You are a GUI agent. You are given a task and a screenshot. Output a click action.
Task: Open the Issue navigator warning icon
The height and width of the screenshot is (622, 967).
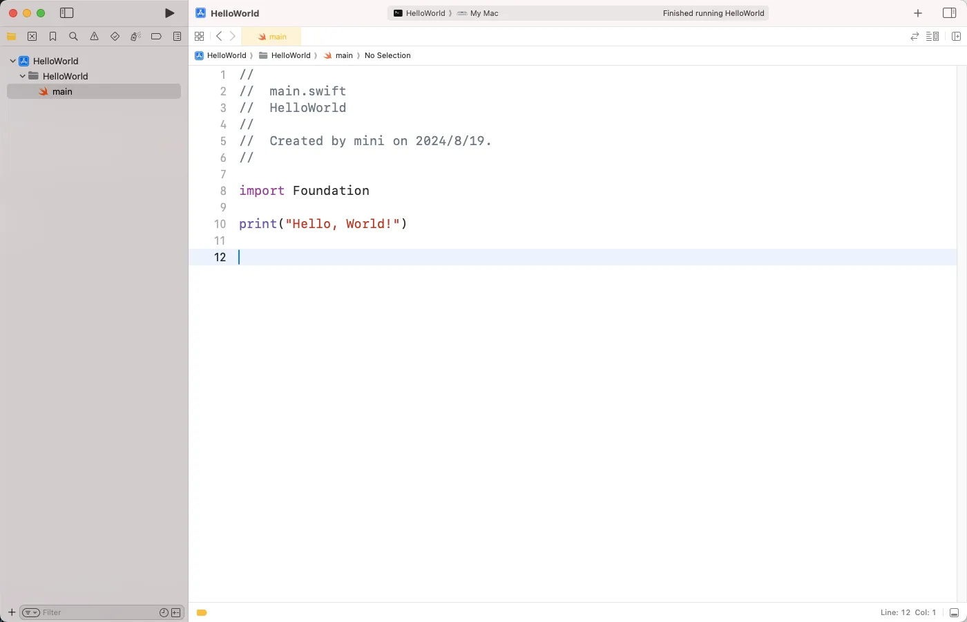point(95,37)
